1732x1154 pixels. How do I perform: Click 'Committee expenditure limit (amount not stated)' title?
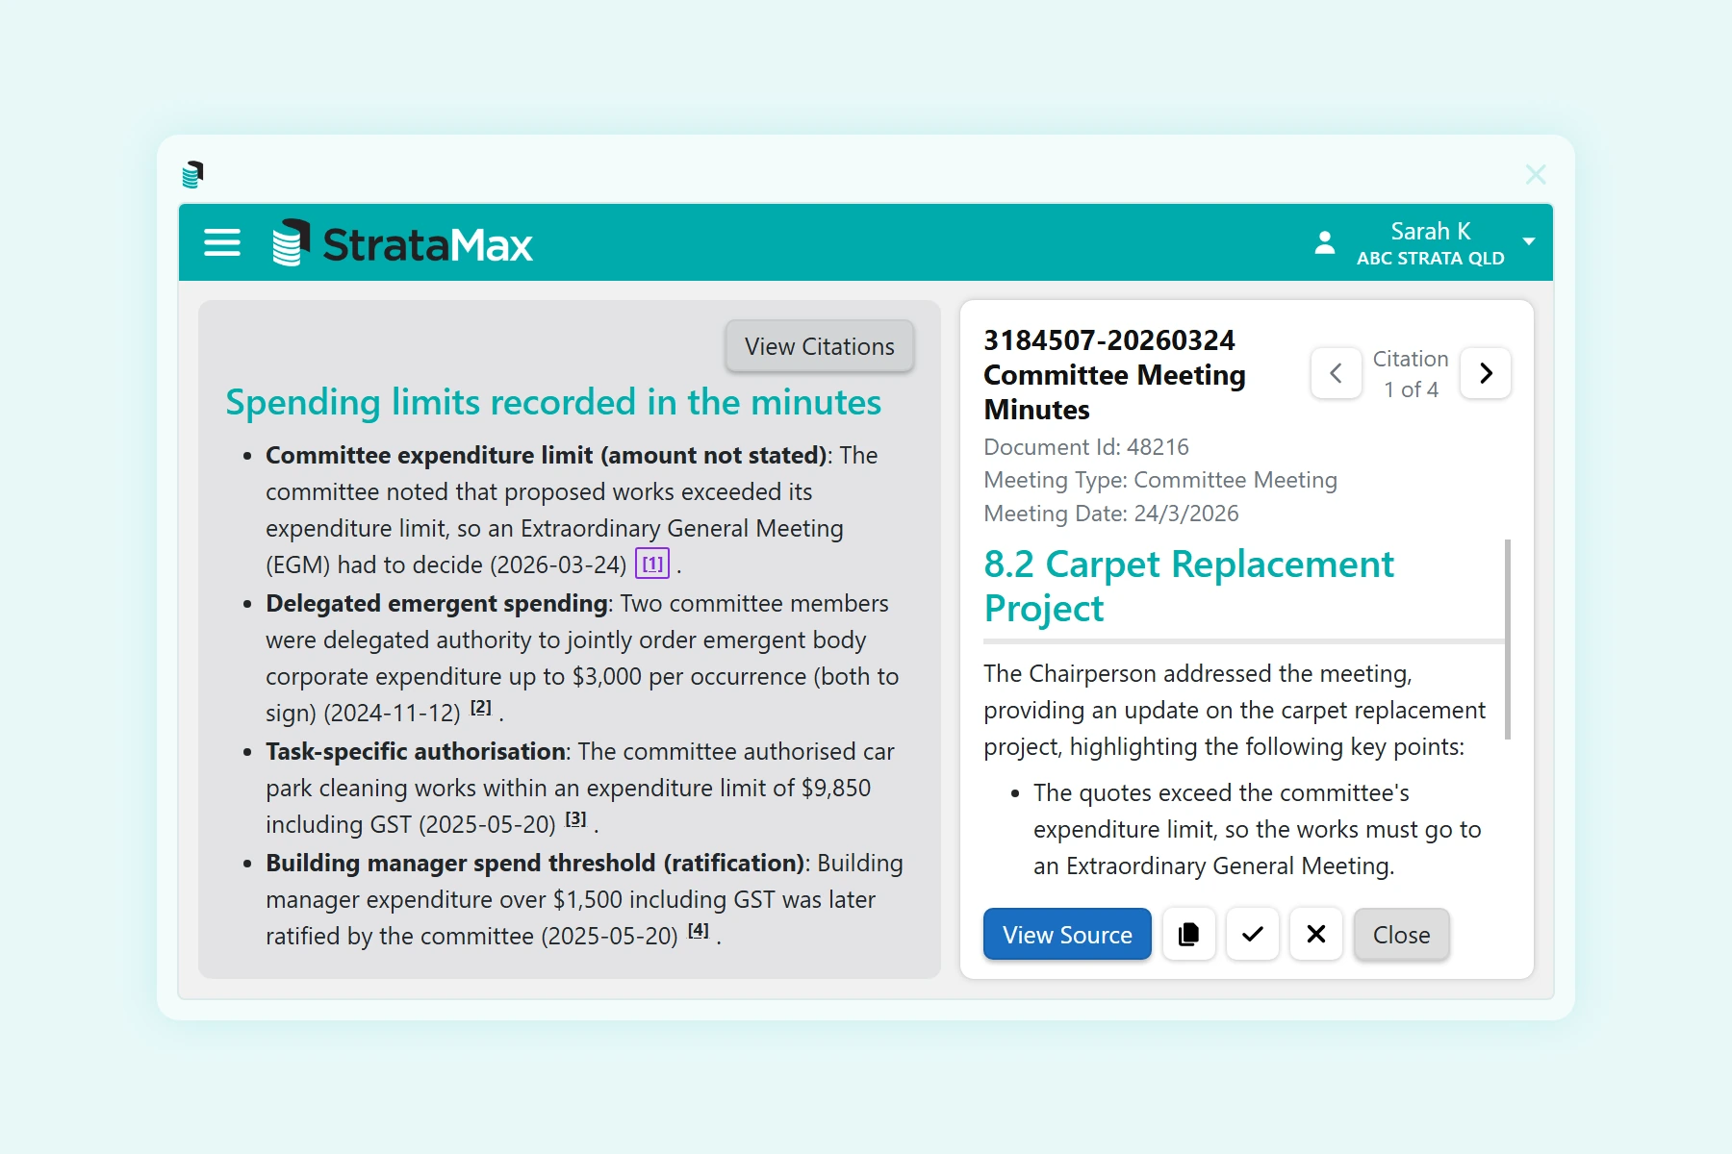click(546, 455)
